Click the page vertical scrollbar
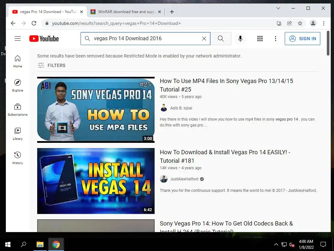This screenshot has height=251, width=334. tap(328, 43)
